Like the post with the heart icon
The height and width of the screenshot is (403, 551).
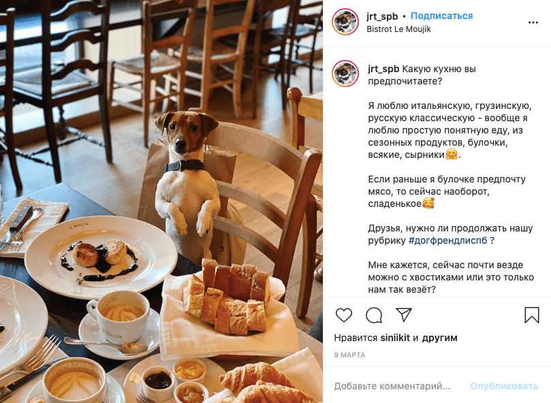pos(344,315)
